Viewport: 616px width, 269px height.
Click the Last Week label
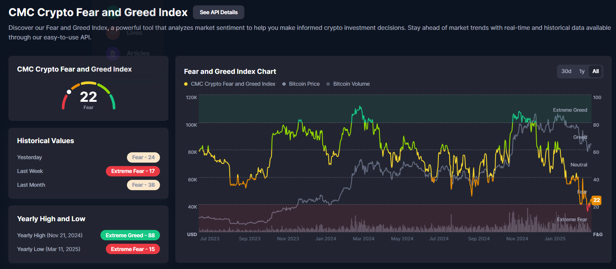30,171
